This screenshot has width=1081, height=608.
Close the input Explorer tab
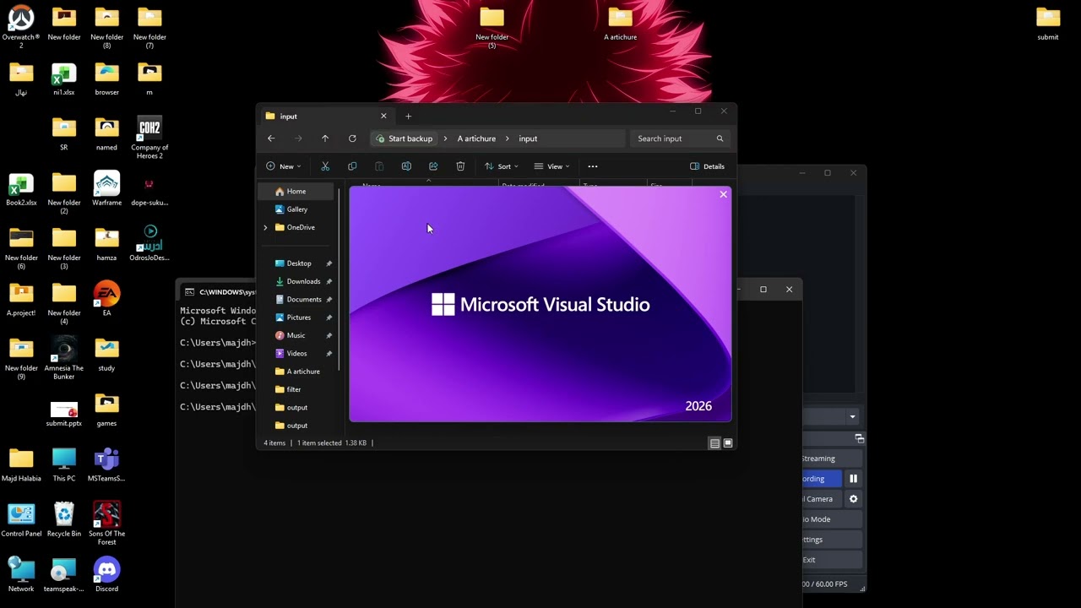383,116
